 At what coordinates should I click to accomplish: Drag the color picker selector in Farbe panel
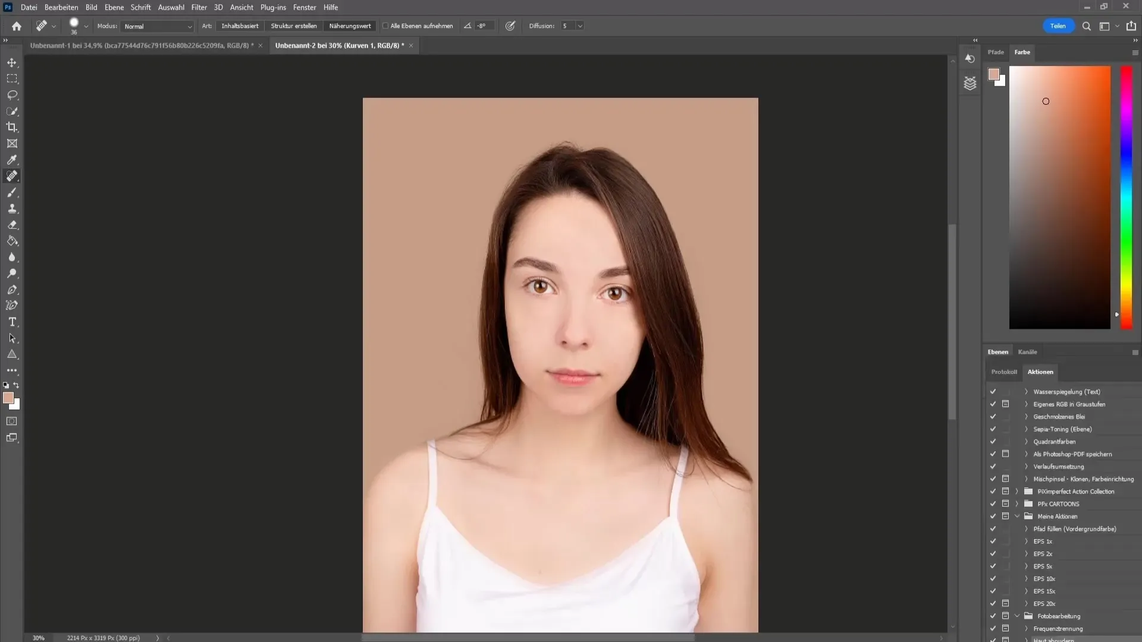1046,101
